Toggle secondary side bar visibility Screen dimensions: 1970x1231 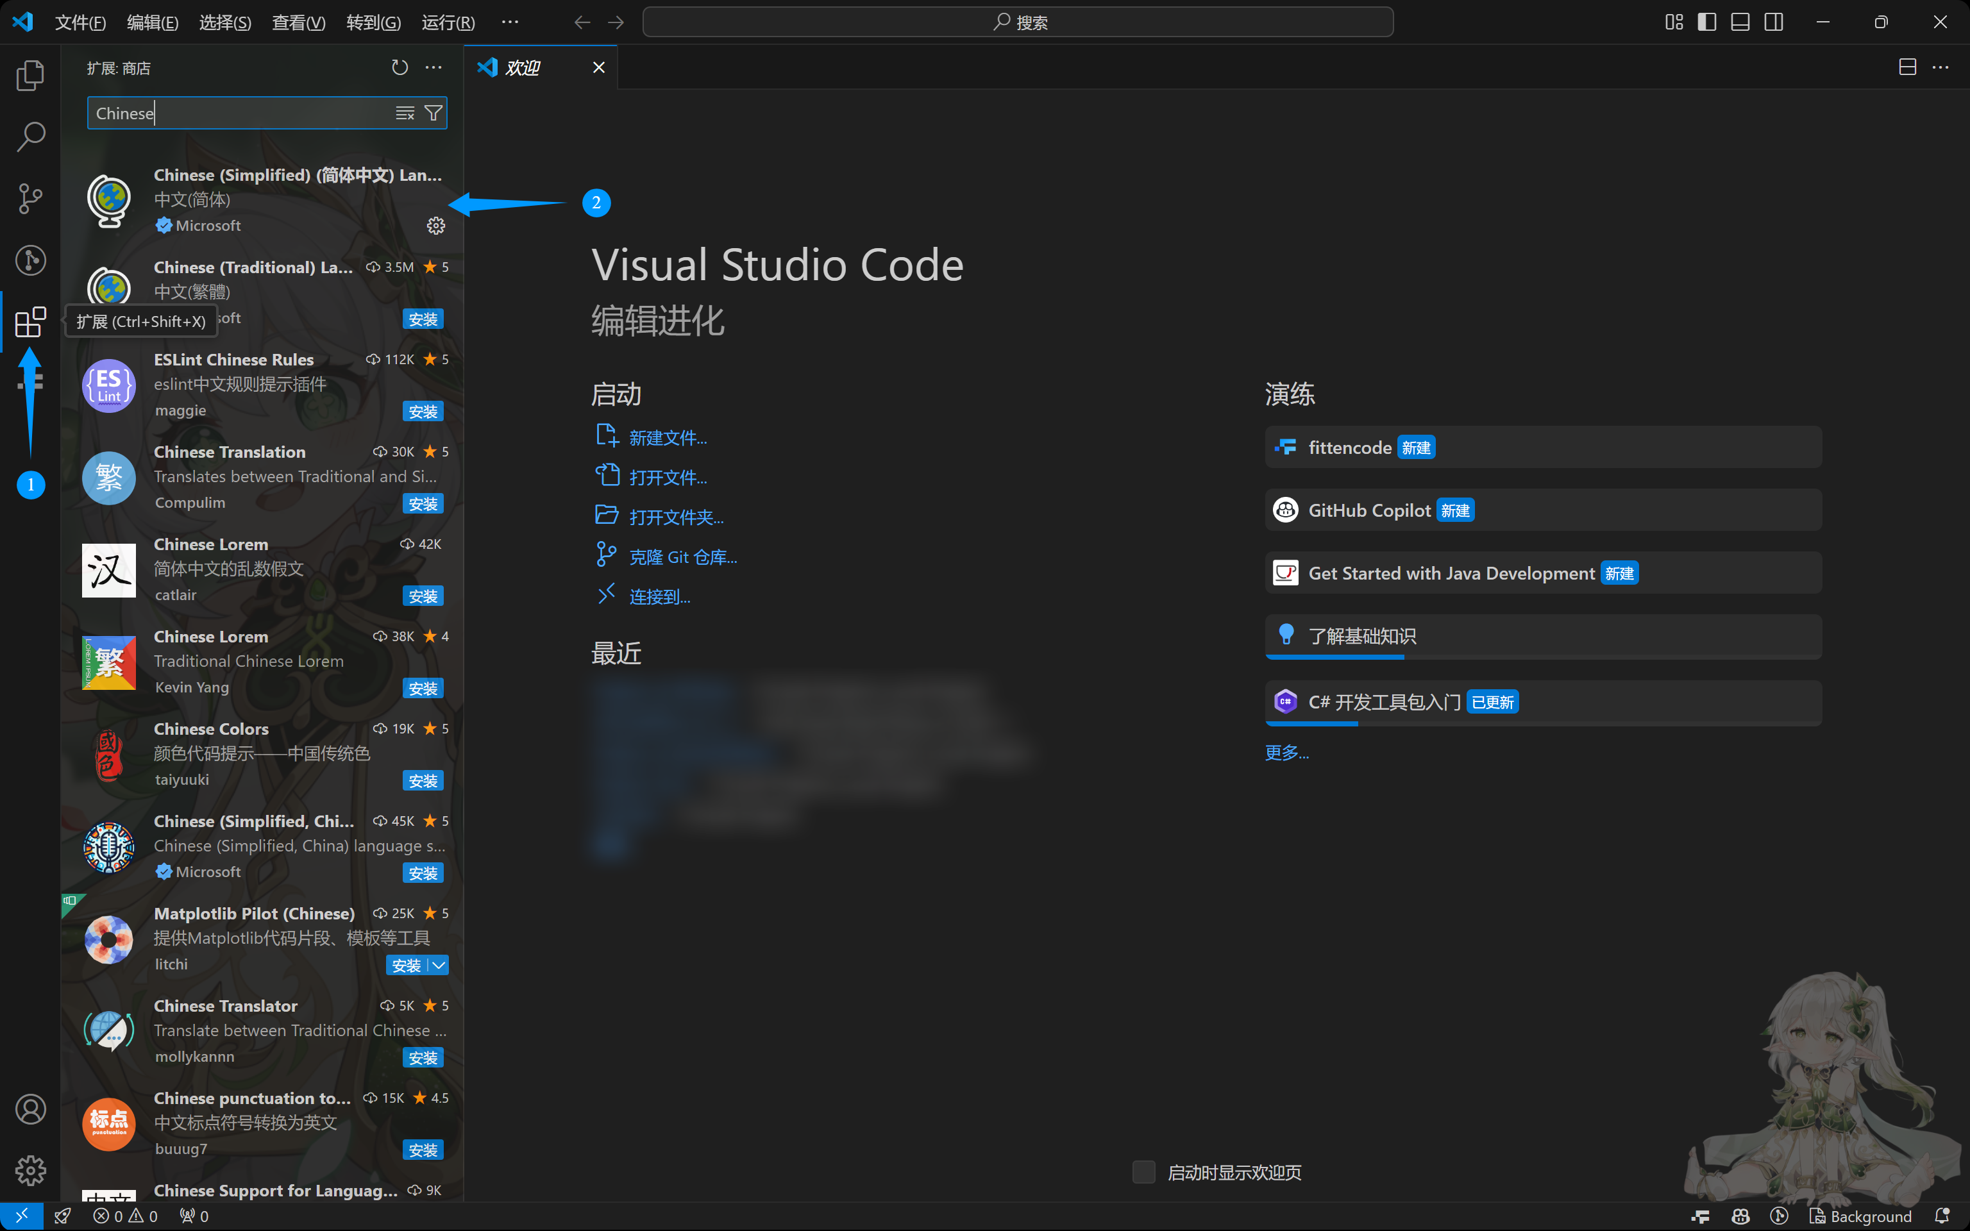[1774, 22]
